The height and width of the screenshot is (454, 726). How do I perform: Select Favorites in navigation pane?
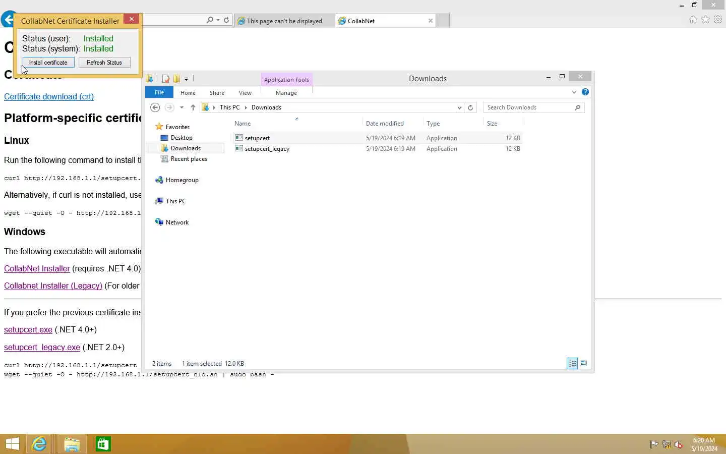click(177, 127)
